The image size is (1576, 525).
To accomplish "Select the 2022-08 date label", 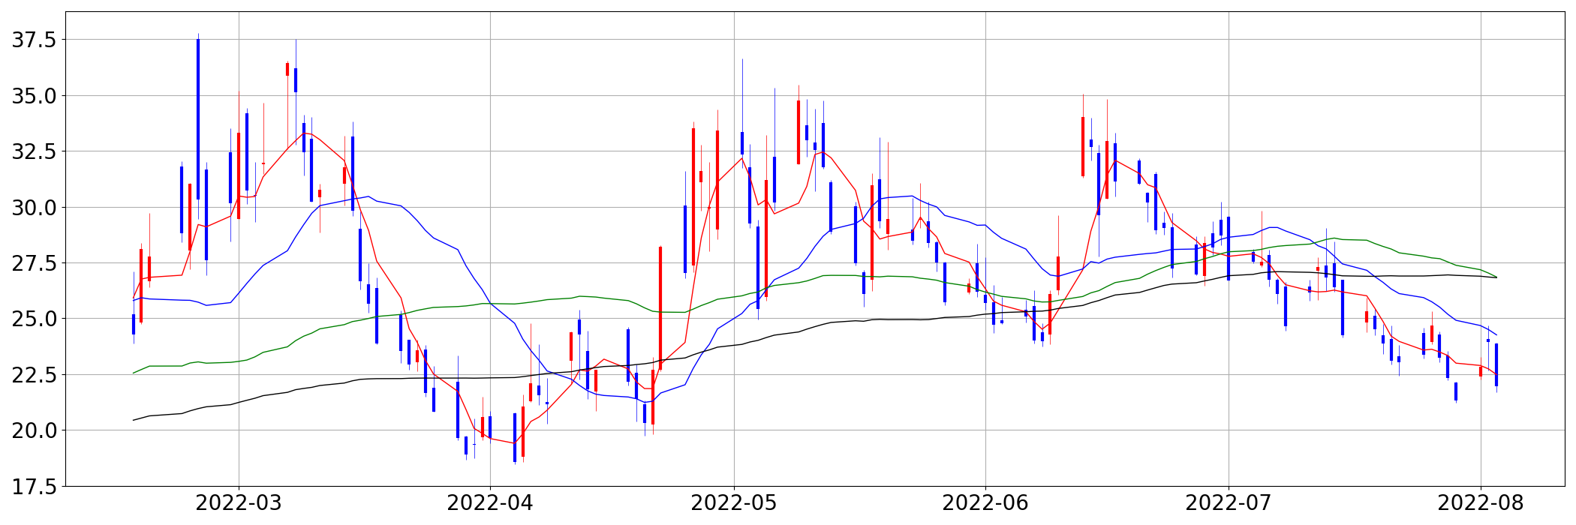I will click(x=1480, y=503).
